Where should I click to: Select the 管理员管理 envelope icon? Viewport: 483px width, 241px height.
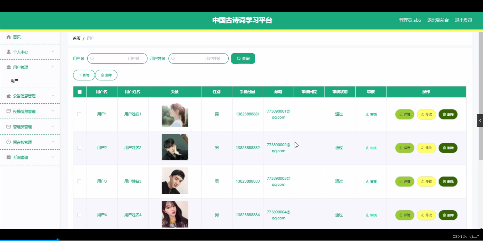[x=8, y=127]
